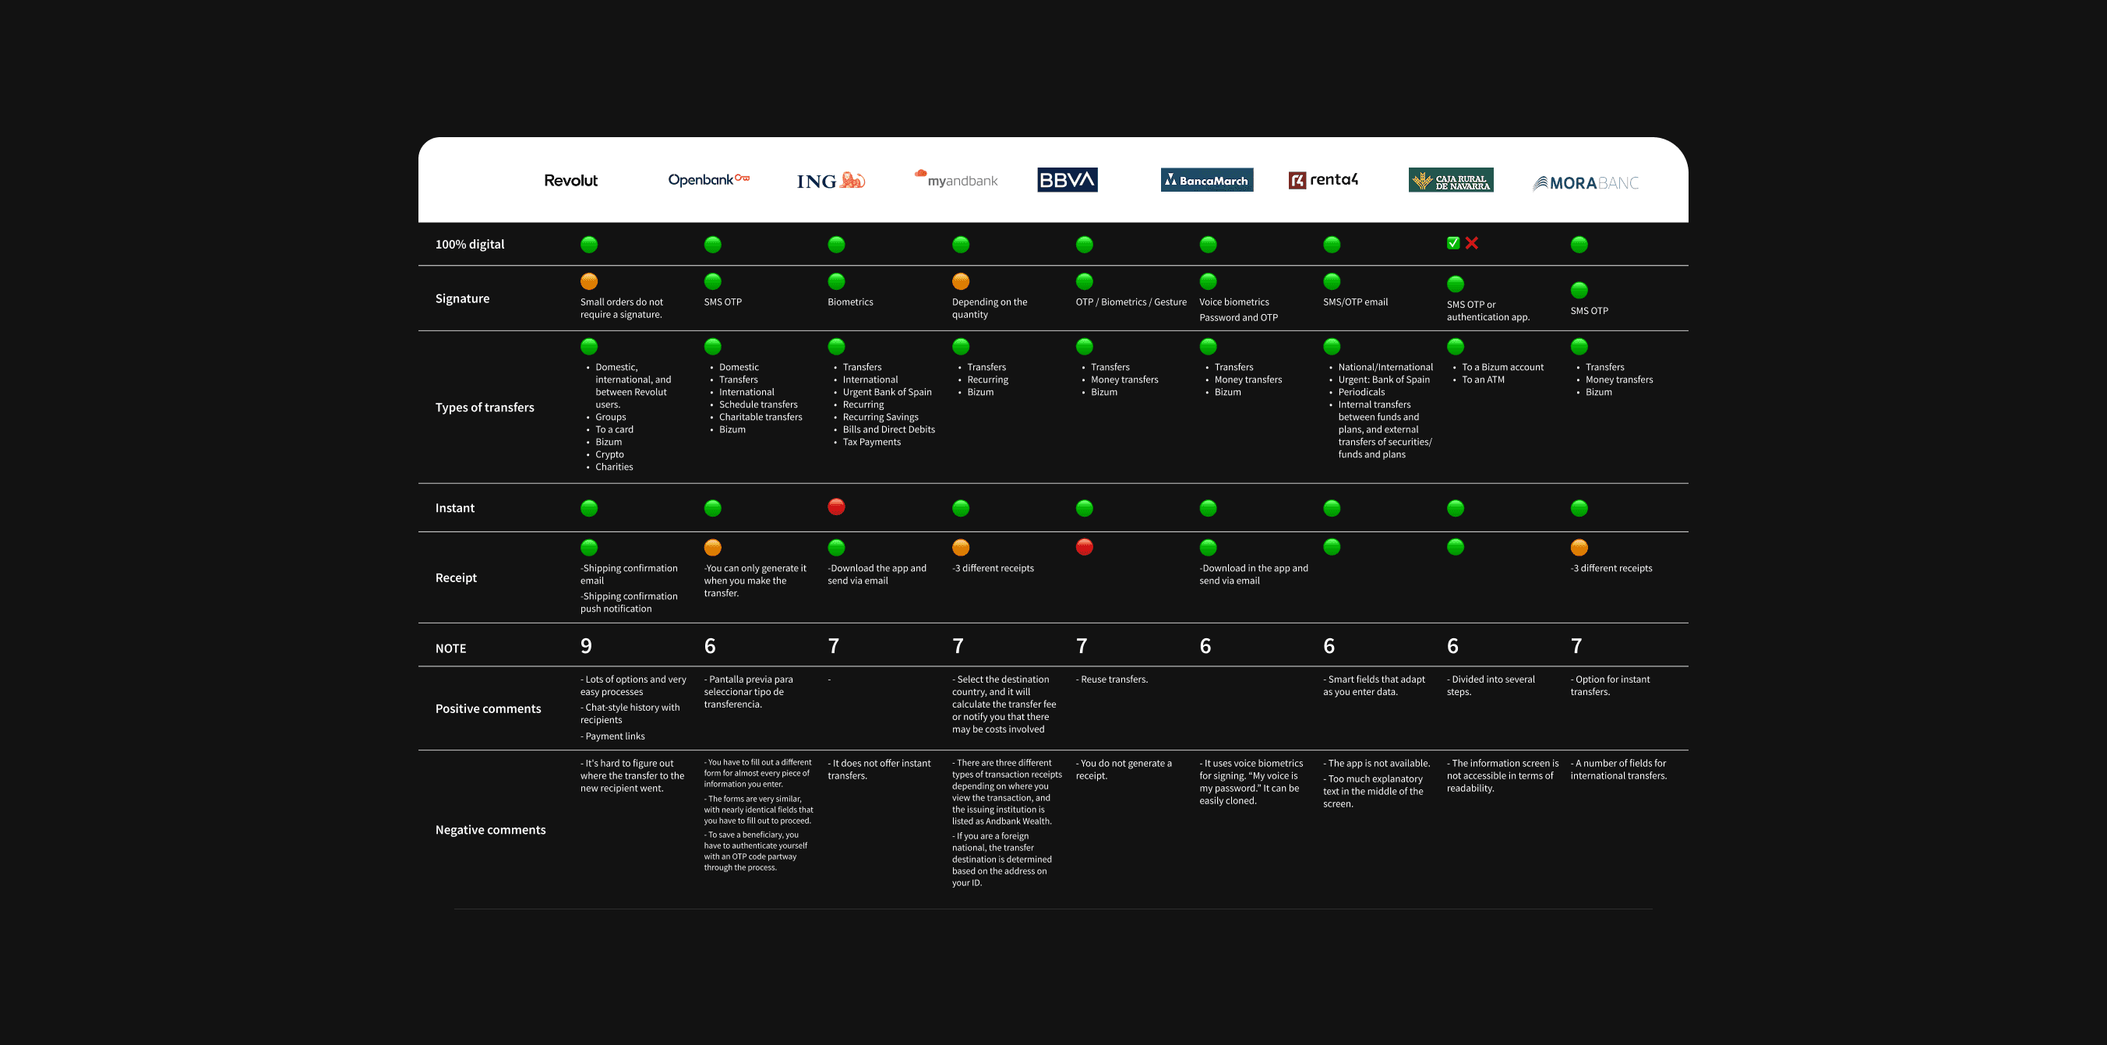The image size is (2107, 1045).
Task: Click the Positive comments row label
Action: click(488, 708)
